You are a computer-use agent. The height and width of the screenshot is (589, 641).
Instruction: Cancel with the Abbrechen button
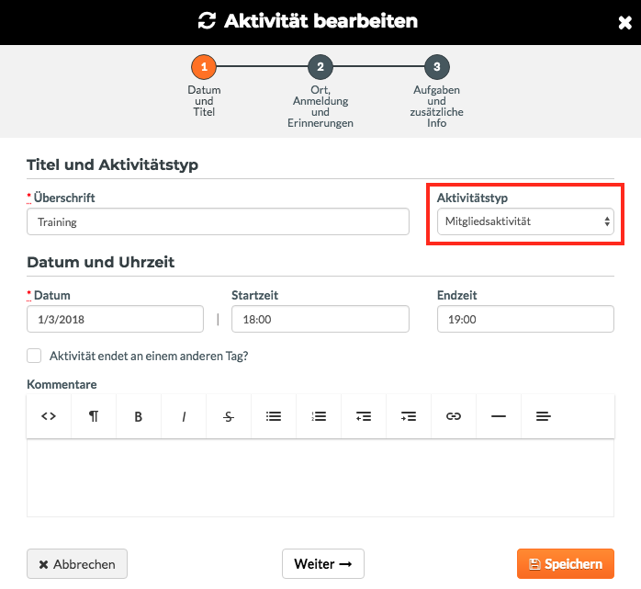click(77, 563)
